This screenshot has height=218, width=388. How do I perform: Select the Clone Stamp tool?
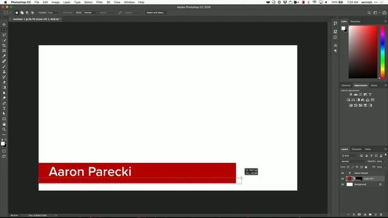pyautogui.click(x=4, y=71)
